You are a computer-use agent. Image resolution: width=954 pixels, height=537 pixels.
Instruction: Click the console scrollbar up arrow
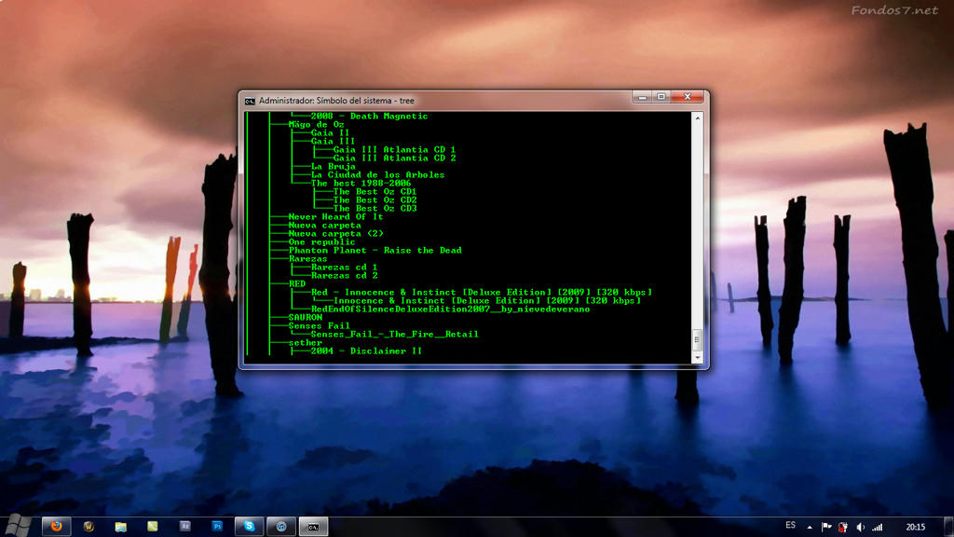(x=698, y=117)
